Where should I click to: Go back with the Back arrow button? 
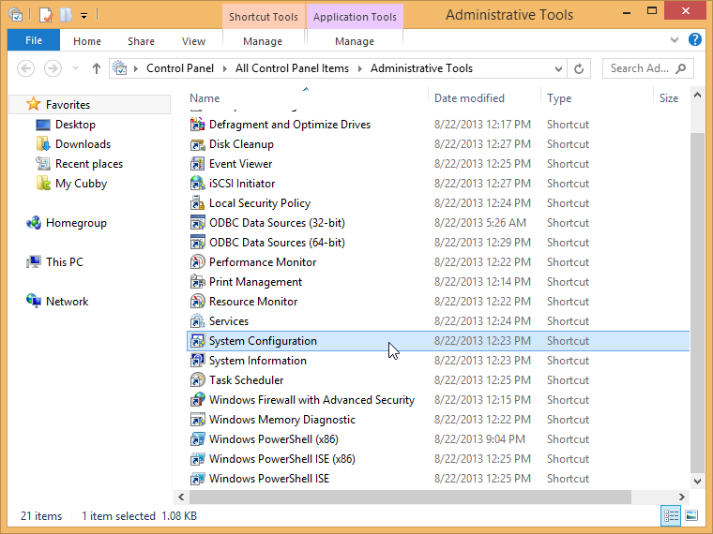(26, 68)
